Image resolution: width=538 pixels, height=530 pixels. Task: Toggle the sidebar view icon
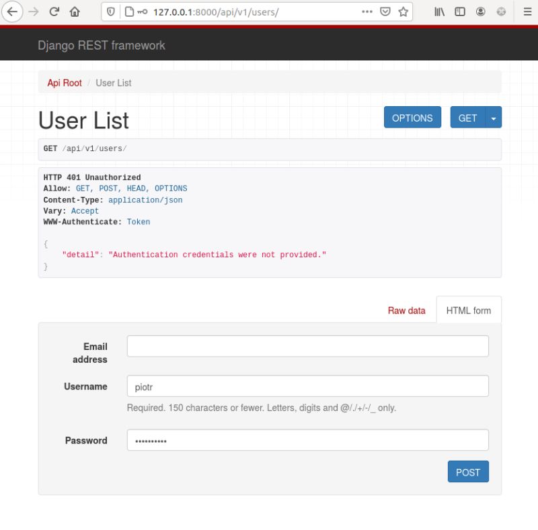click(x=459, y=11)
